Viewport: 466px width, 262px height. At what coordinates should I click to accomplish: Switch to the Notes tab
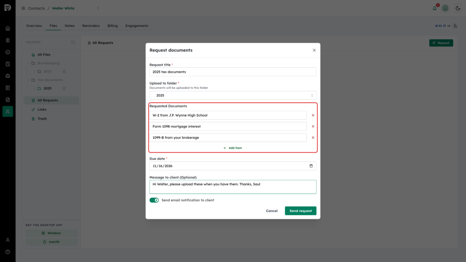click(70, 26)
